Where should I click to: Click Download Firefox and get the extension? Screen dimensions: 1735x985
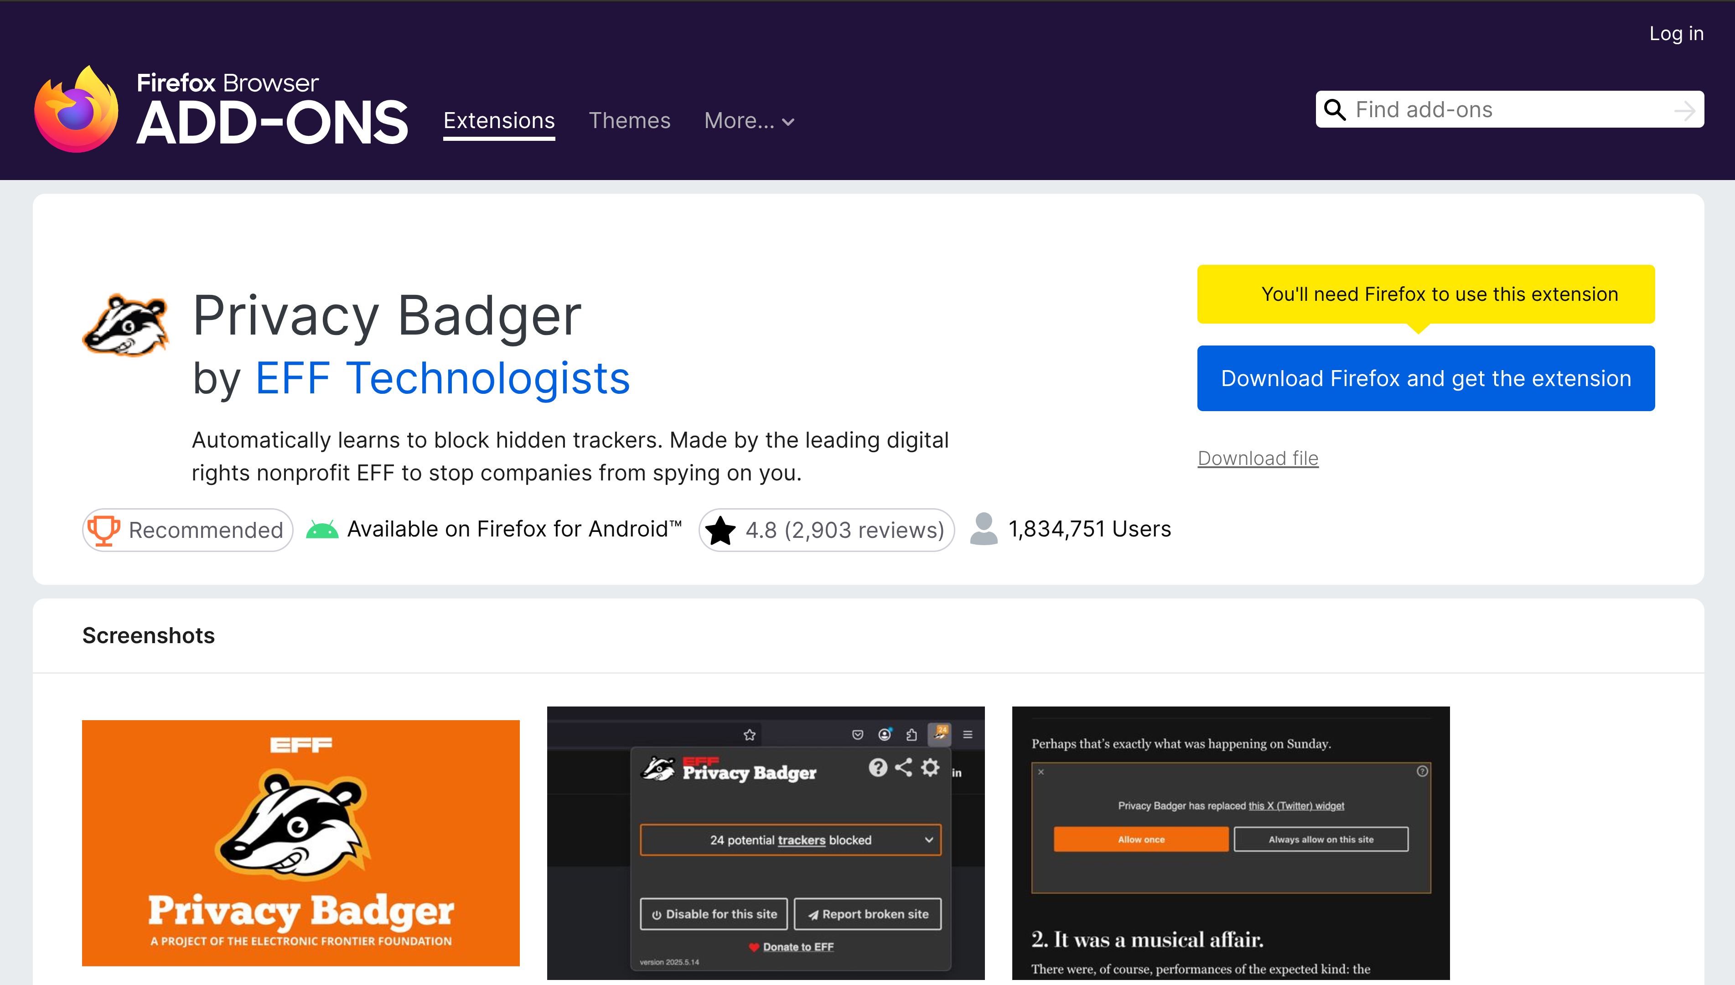tap(1426, 378)
